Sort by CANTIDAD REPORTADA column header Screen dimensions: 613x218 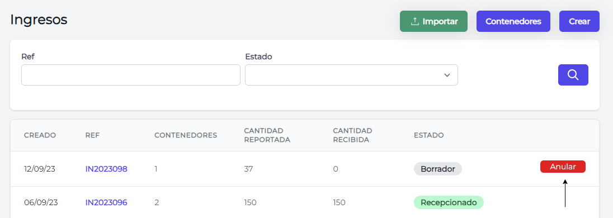(267, 135)
